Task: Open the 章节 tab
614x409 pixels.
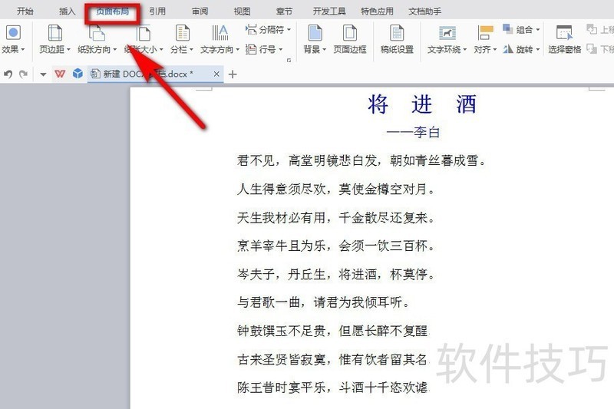Action: click(x=284, y=11)
